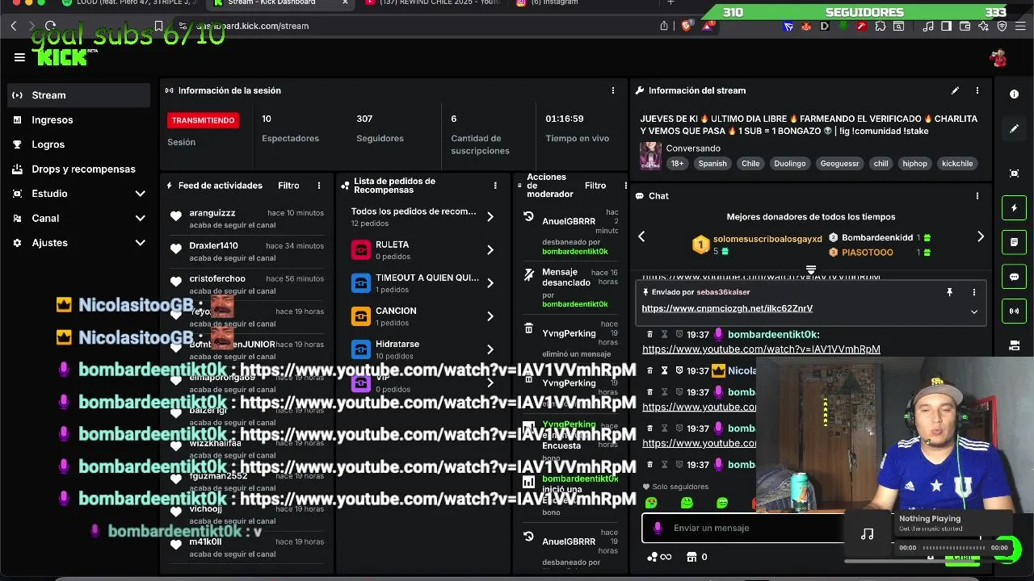The width and height of the screenshot is (1034, 581).
Task: Expand Todos los pedidos de recompensas
Action: [x=490, y=217]
